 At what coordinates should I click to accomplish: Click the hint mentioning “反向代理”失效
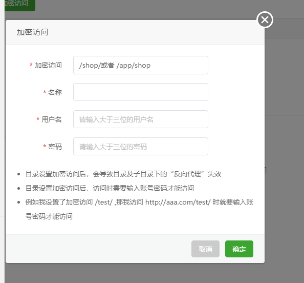[x=123, y=174]
